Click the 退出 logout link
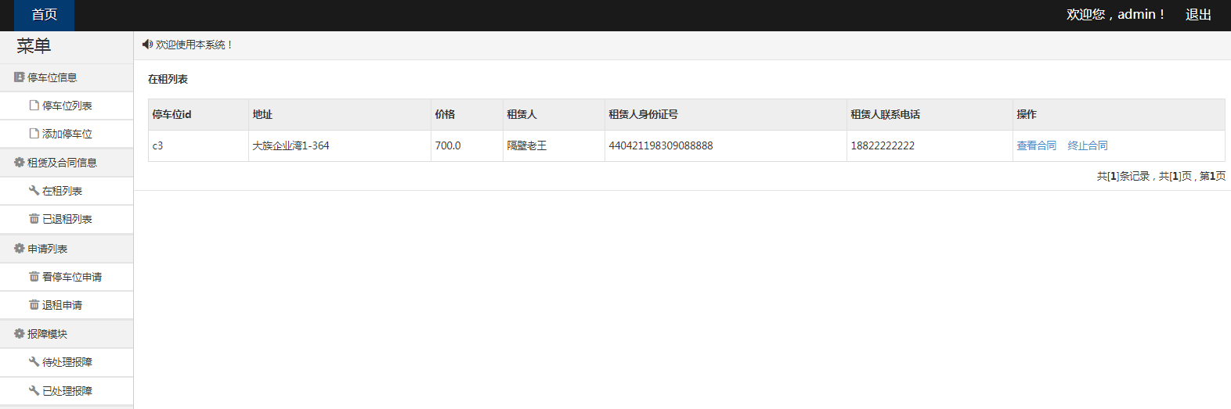The width and height of the screenshot is (1231, 409). (x=1198, y=15)
